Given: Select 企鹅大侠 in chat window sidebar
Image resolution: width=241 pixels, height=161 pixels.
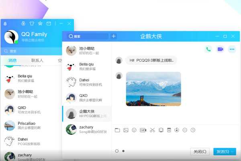Looking at the screenshot, I should 87,114.
